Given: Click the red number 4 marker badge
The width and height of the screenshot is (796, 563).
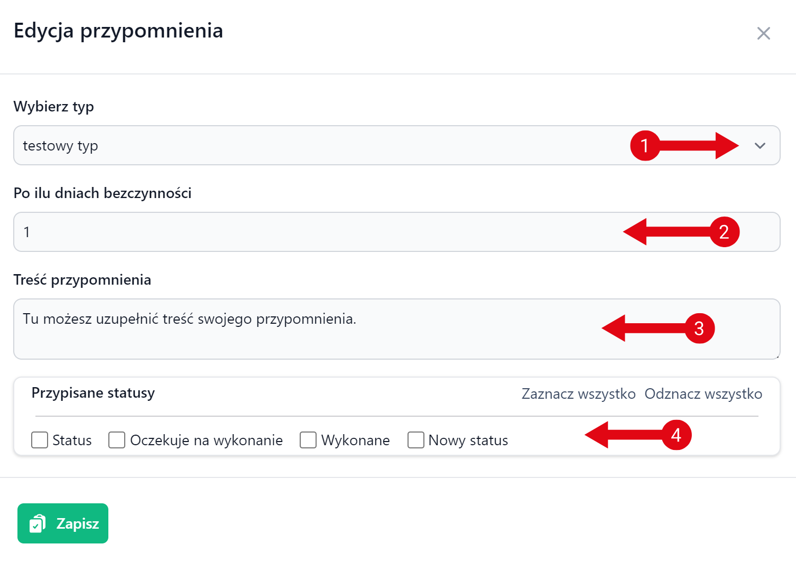Looking at the screenshot, I should click(676, 435).
